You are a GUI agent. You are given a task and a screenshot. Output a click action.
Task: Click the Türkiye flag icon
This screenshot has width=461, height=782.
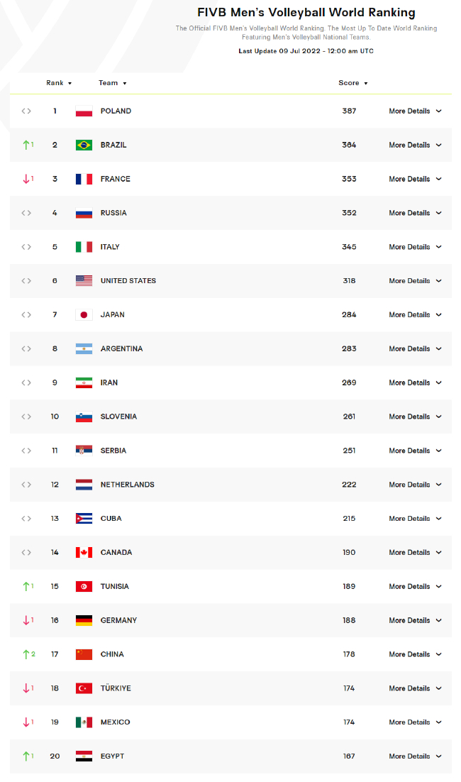click(x=84, y=688)
